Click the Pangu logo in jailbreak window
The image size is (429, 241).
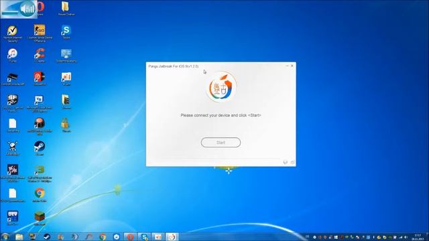coord(221,87)
